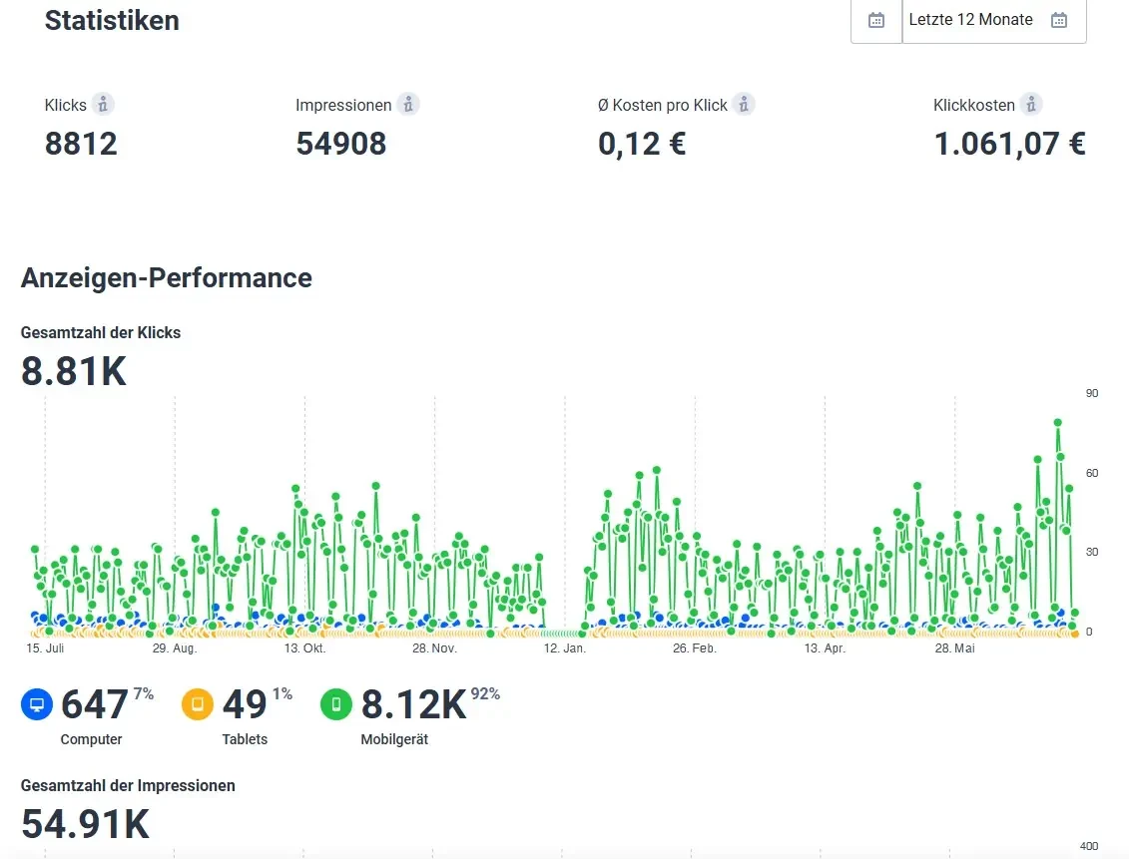The width and height of the screenshot is (1129, 859).
Task: Open the Letzte 12 Monate date range dropdown
Action: point(970,20)
